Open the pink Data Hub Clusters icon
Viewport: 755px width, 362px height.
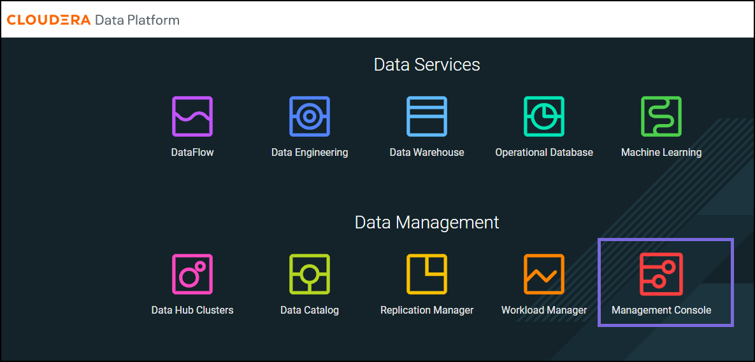tap(192, 274)
